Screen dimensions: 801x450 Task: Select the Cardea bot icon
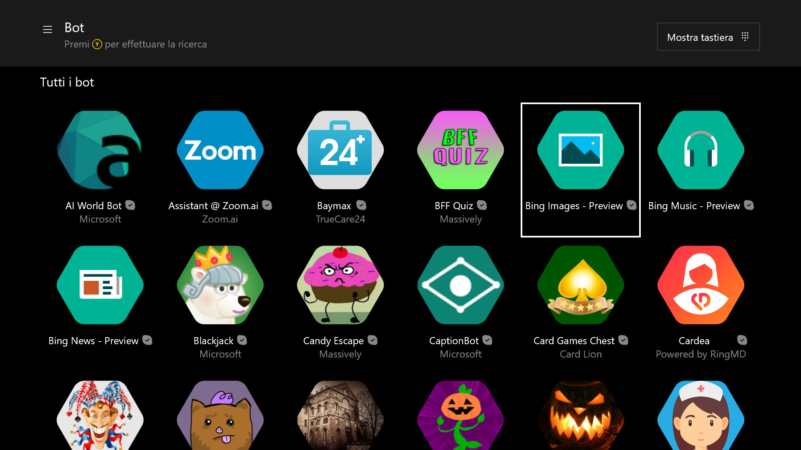701,285
